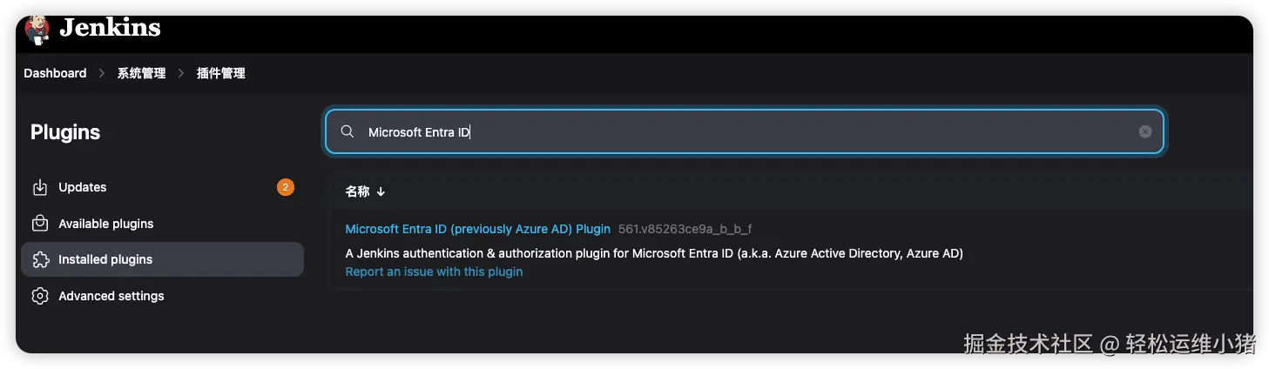The width and height of the screenshot is (1269, 369).
Task: Open Microsoft Entra ID plugin link
Action: (x=477, y=229)
